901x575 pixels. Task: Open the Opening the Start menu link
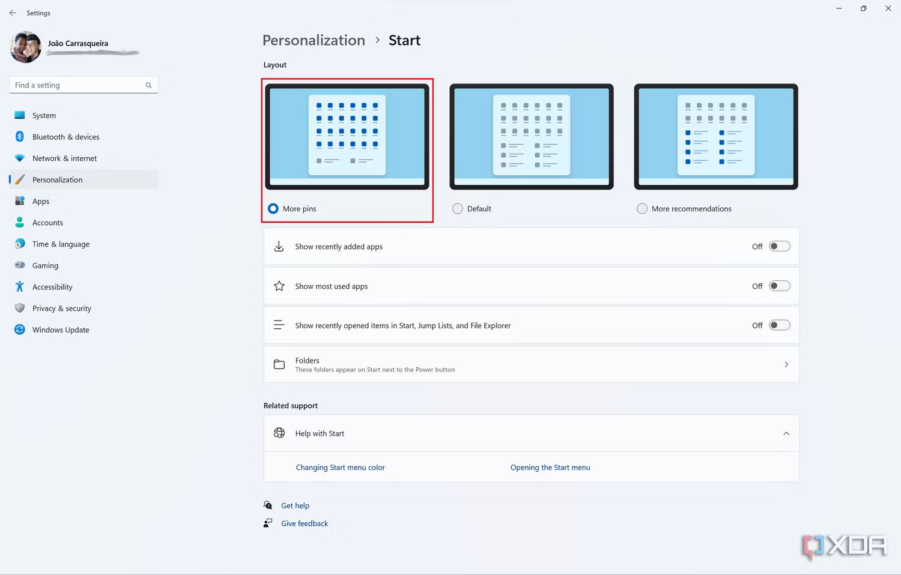point(550,468)
